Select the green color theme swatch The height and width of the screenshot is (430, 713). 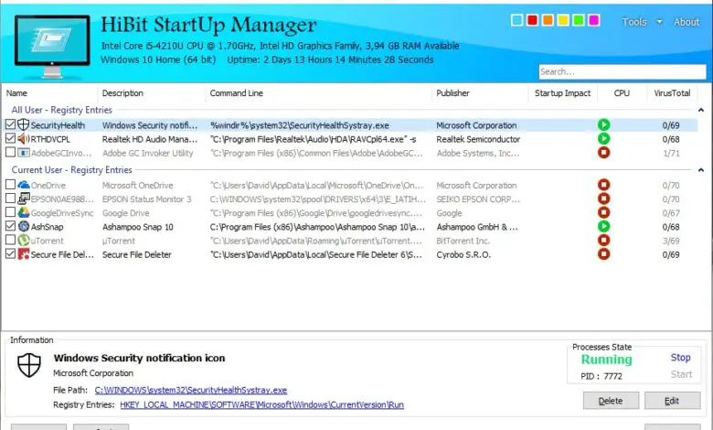[579, 20]
